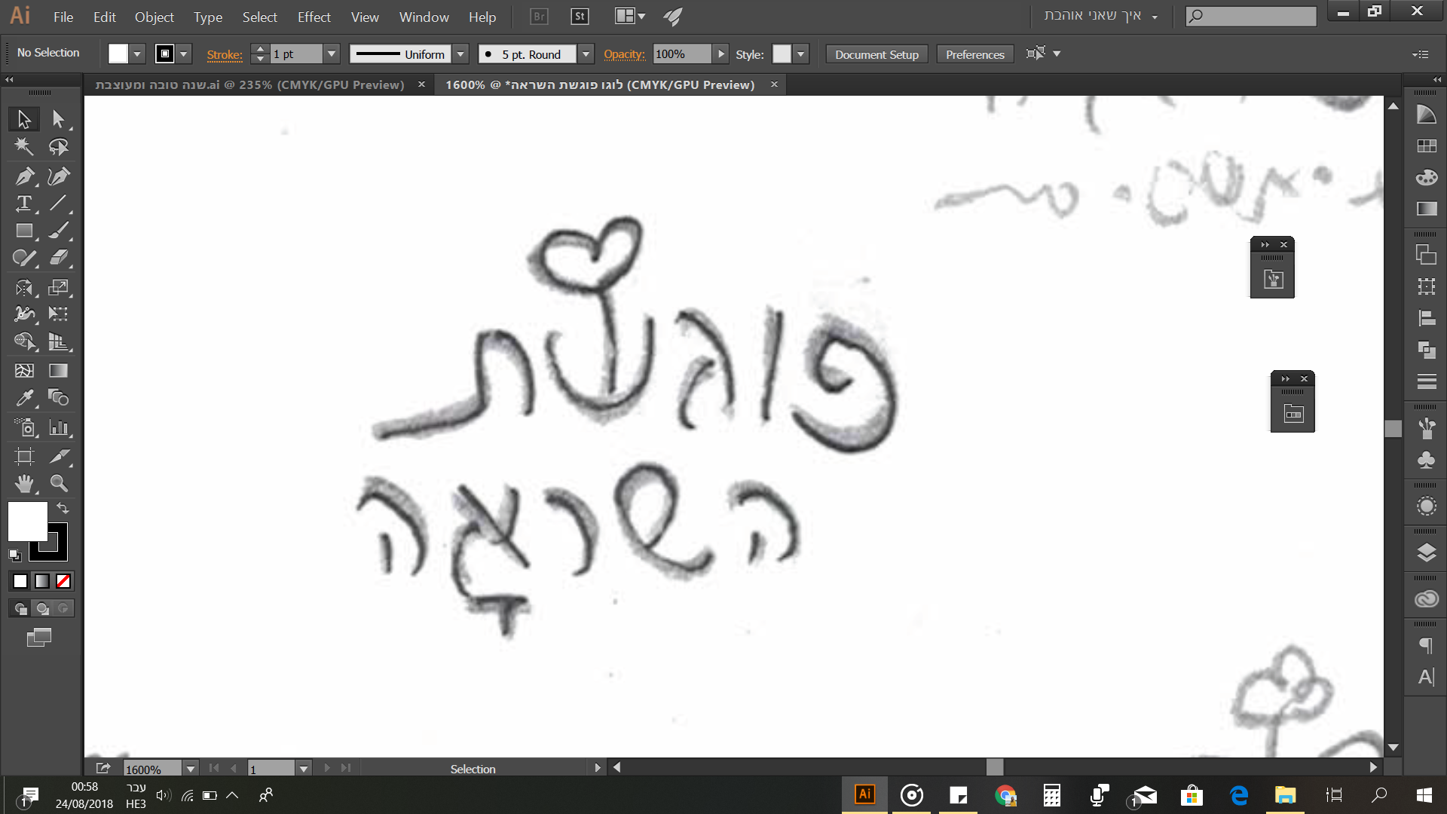The image size is (1447, 814).
Task: Select the Magic Wand tool
Action: [24, 146]
